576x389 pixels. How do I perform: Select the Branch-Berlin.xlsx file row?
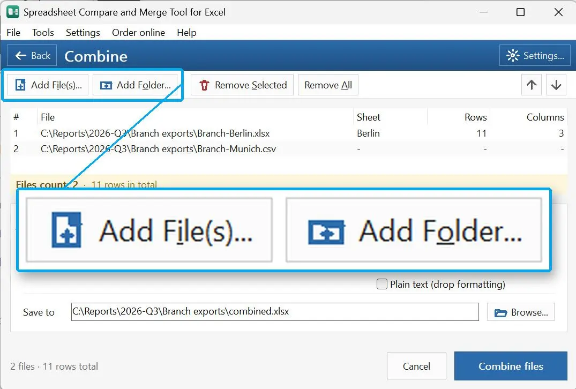pos(289,133)
